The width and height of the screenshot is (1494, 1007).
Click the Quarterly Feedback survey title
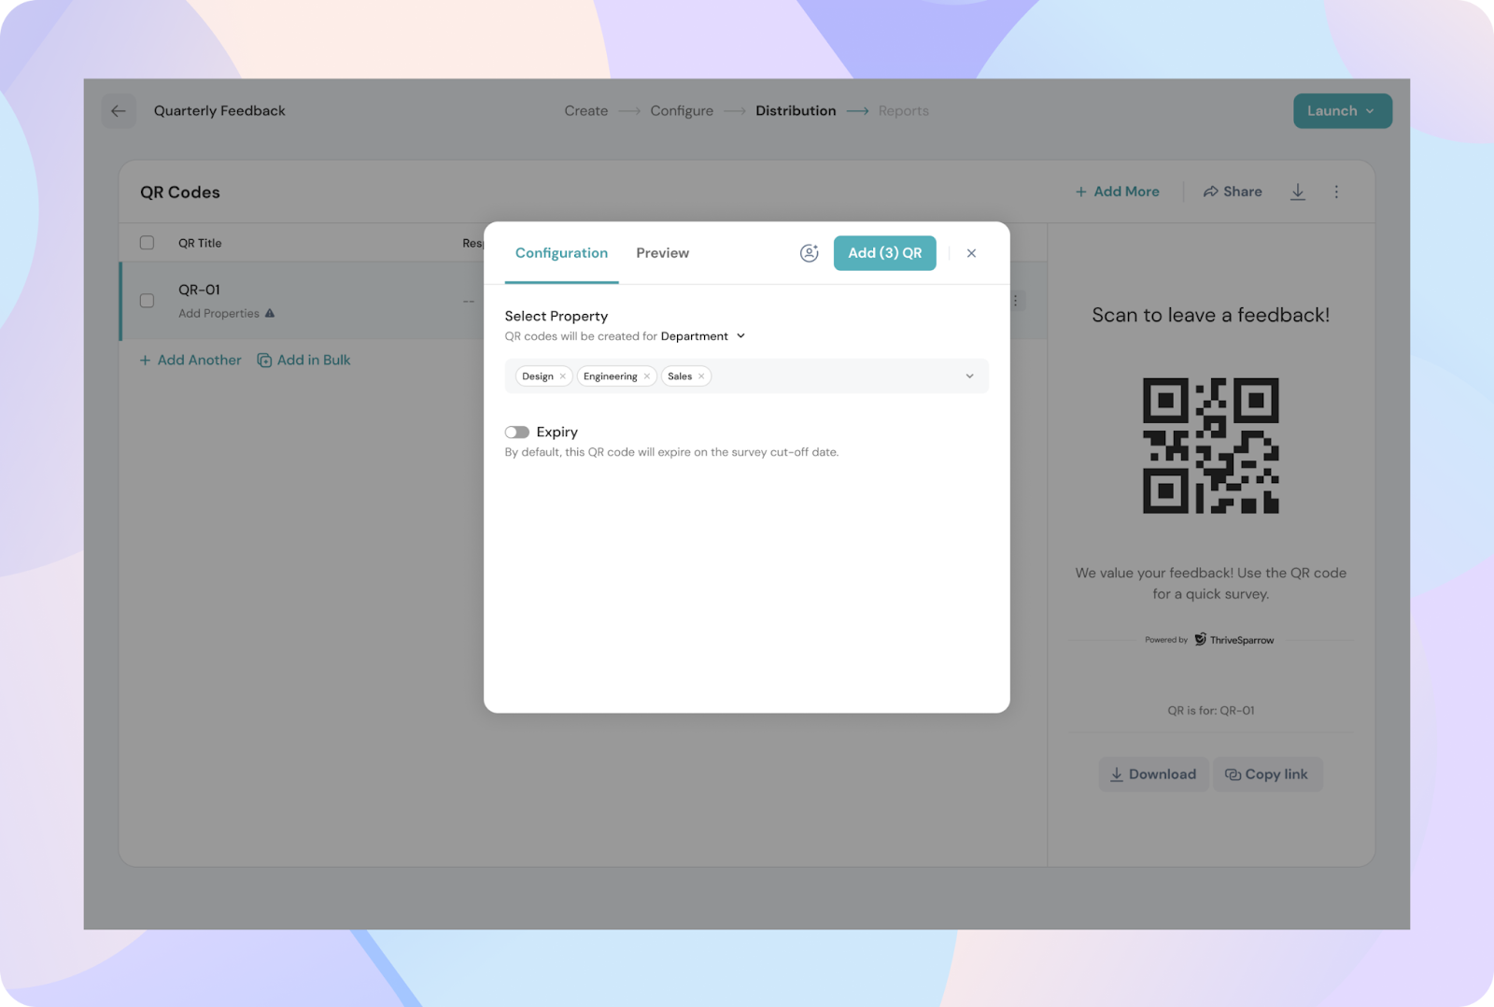click(219, 111)
